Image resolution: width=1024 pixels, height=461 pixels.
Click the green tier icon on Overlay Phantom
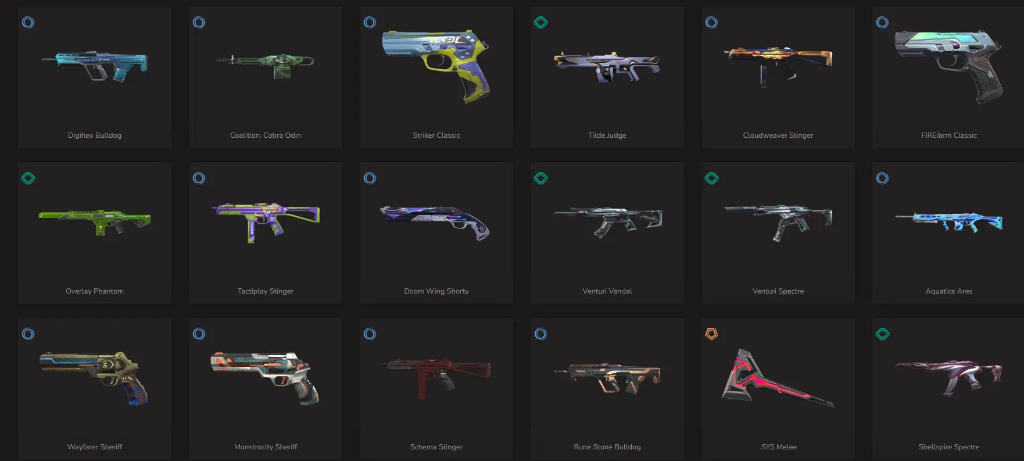pos(28,178)
